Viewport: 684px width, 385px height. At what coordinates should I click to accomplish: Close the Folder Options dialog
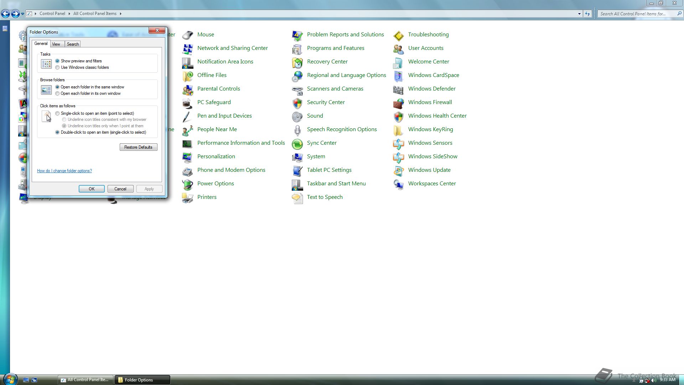point(157,31)
